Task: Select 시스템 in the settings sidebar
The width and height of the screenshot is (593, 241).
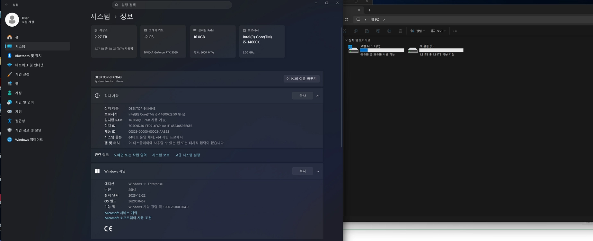Action: point(38,46)
